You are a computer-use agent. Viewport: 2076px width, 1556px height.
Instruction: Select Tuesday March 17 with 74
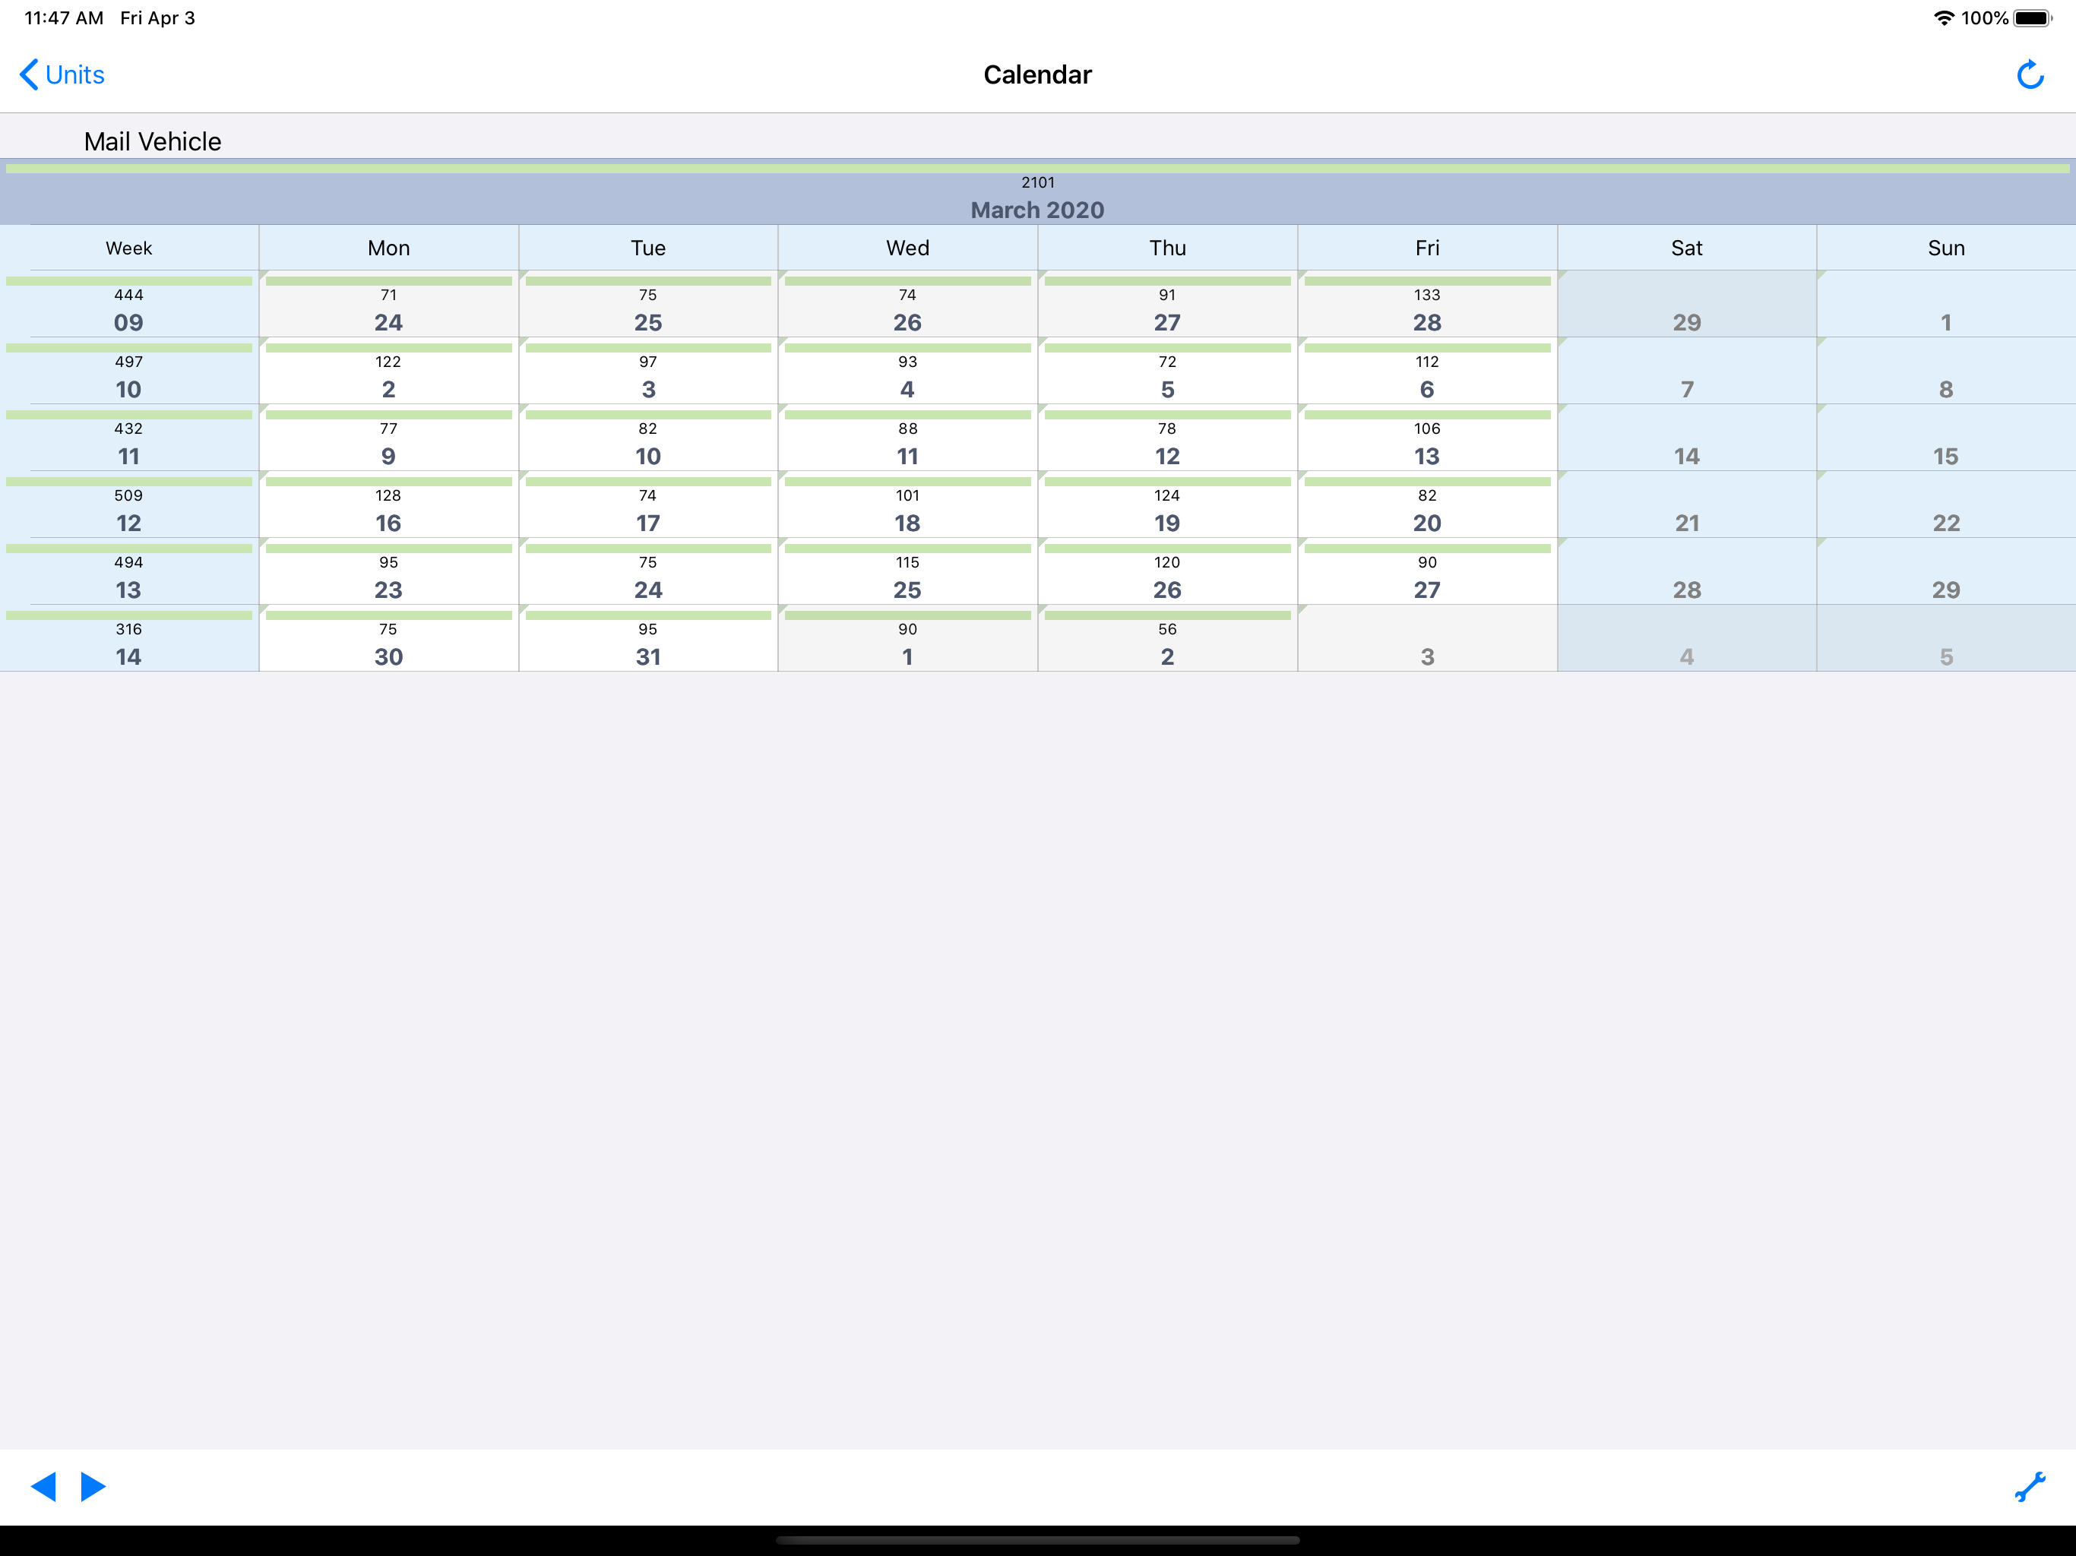pos(648,505)
